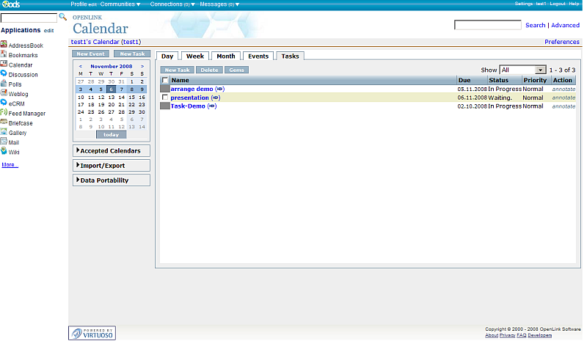Open the Preferences link
The height and width of the screenshot is (363, 587).
[x=561, y=42]
